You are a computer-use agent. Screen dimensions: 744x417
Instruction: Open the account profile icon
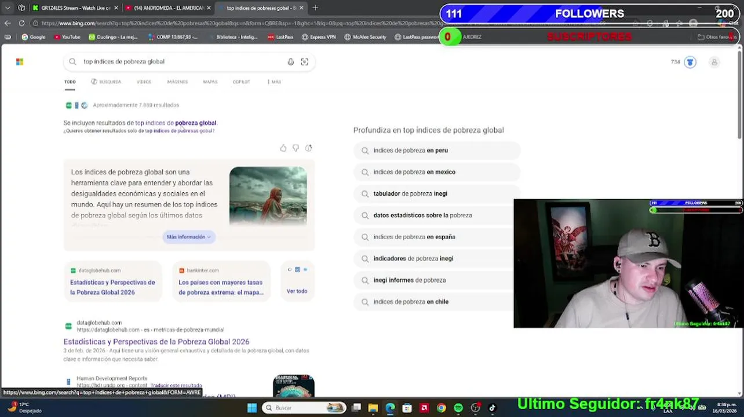(x=714, y=62)
